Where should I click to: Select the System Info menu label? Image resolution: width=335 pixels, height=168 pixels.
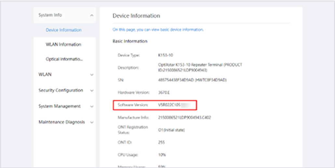[x=50, y=15]
